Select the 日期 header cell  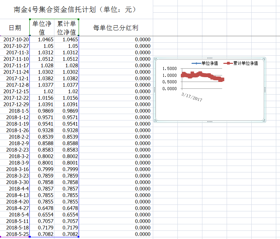15,28
